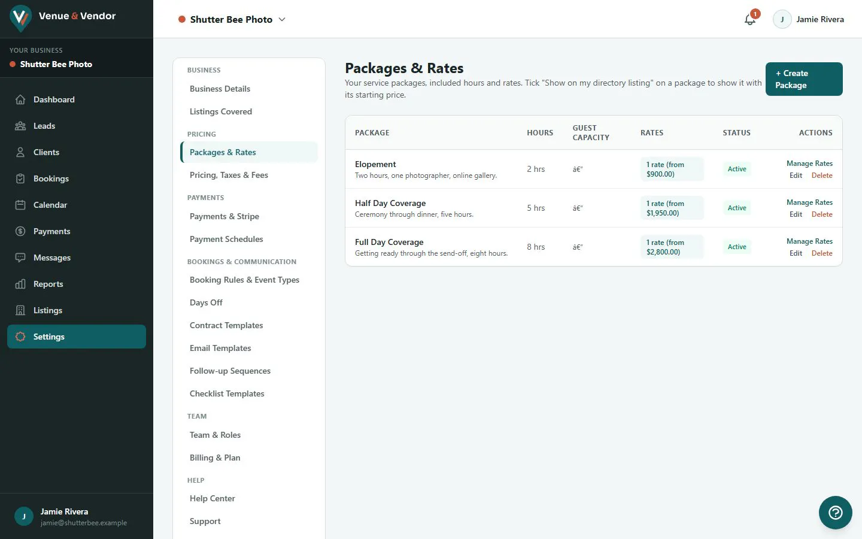Click the Full Day Coverage package name
862x539 pixels.
tap(389, 242)
